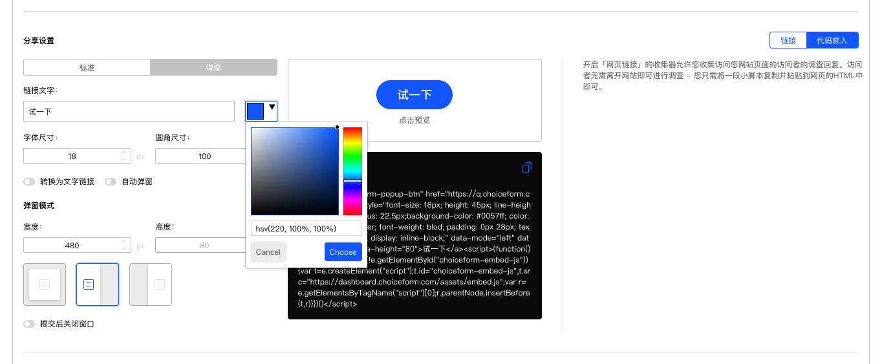The image size is (882, 364).
Task: Switch to the 弹窗 tab
Action: [x=213, y=67]
